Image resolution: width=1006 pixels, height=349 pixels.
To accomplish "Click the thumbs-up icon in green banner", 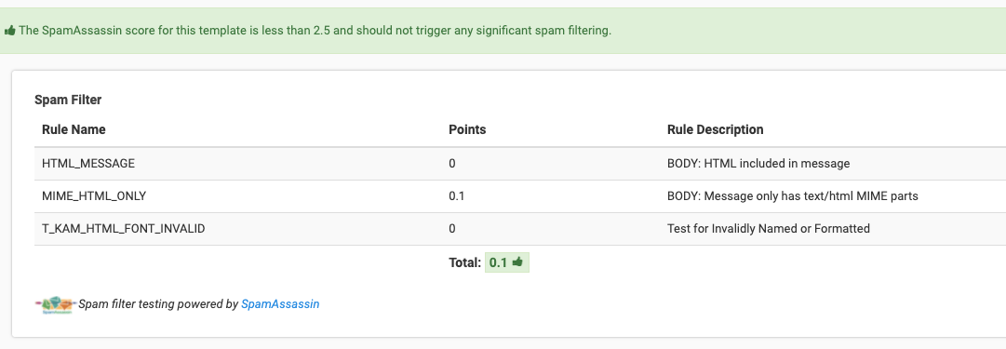I will click(9, 30).
